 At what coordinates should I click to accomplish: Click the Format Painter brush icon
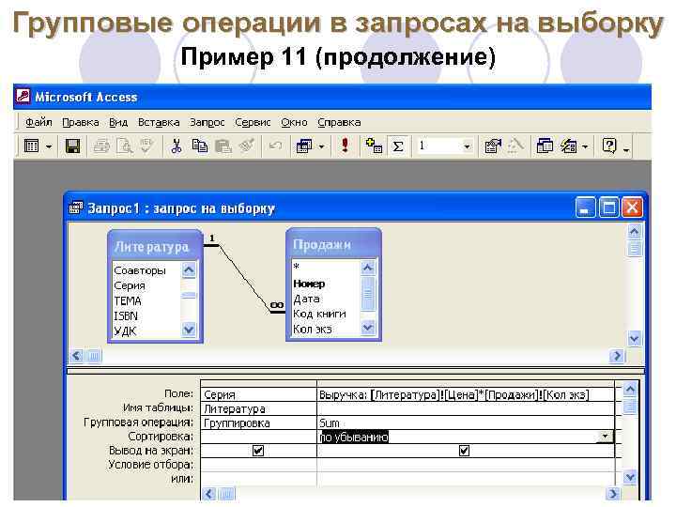pos(247,146)
